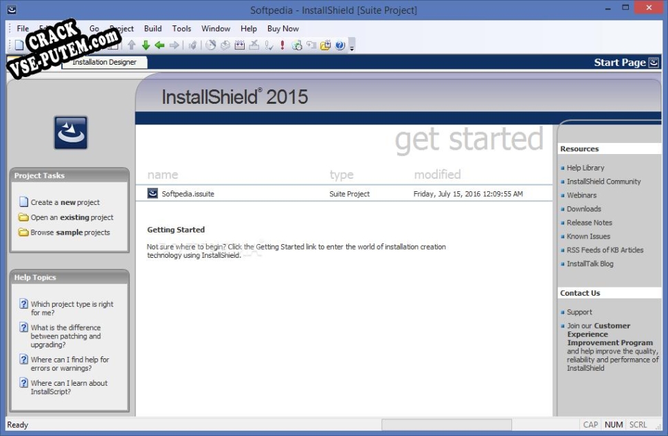Open an existing project link
Screen dimensions: 668x436
[x=71, y=217]
